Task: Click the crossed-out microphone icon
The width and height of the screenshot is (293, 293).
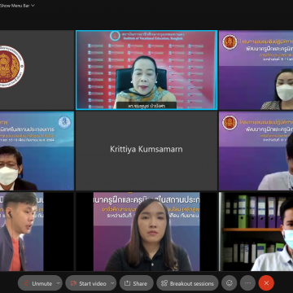Action: click(26, 283)
